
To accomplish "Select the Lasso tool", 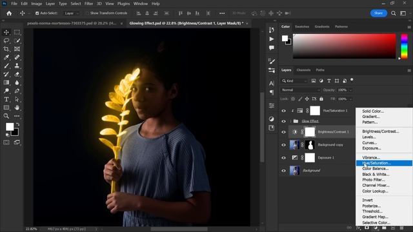I will (x=6, y=41).
